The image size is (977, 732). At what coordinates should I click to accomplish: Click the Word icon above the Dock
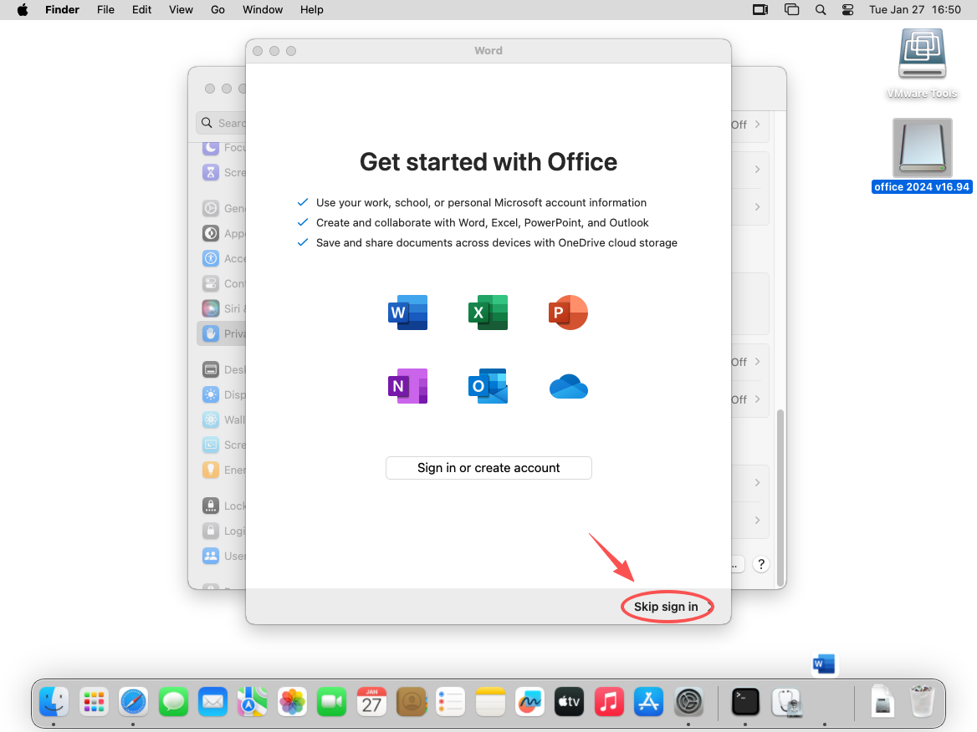pyautogui.click(x=824, y=664)
